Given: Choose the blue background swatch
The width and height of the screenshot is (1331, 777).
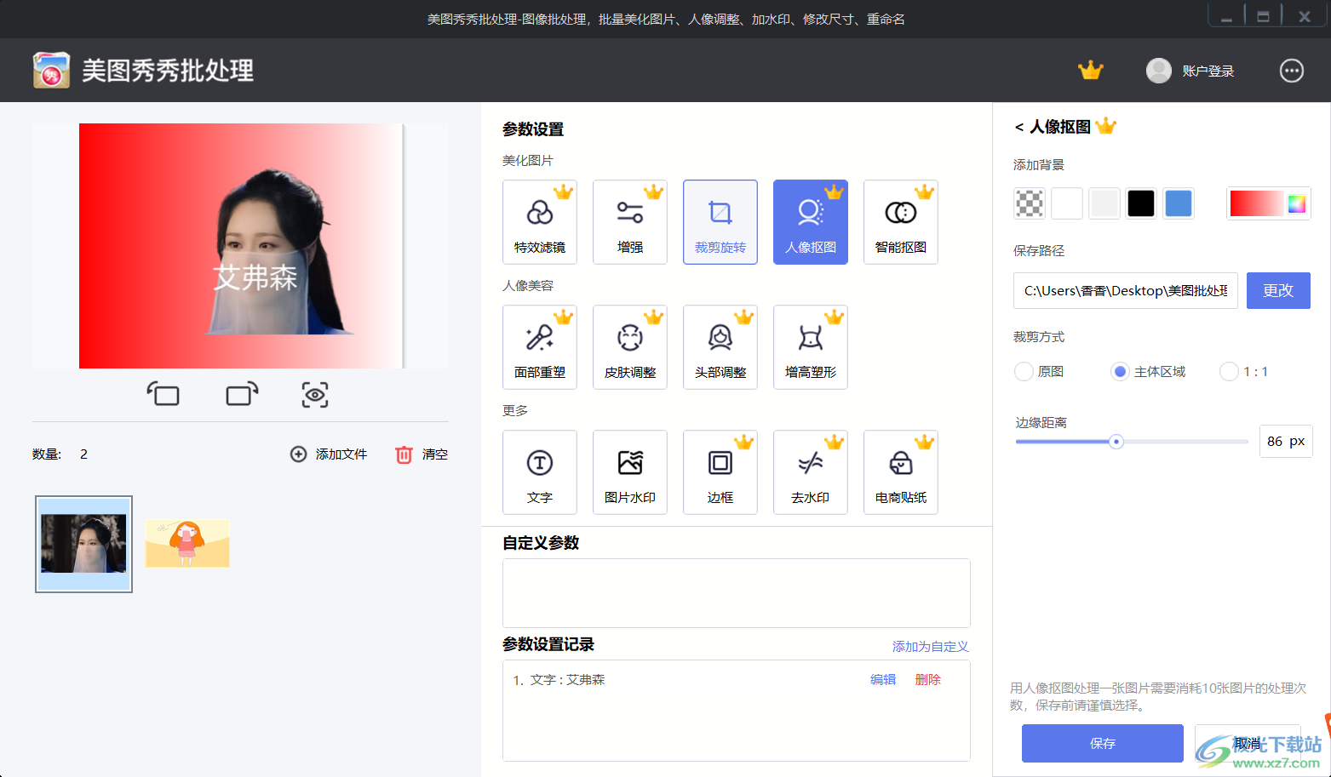Looking at the screenshot, I should (1179, 203).
